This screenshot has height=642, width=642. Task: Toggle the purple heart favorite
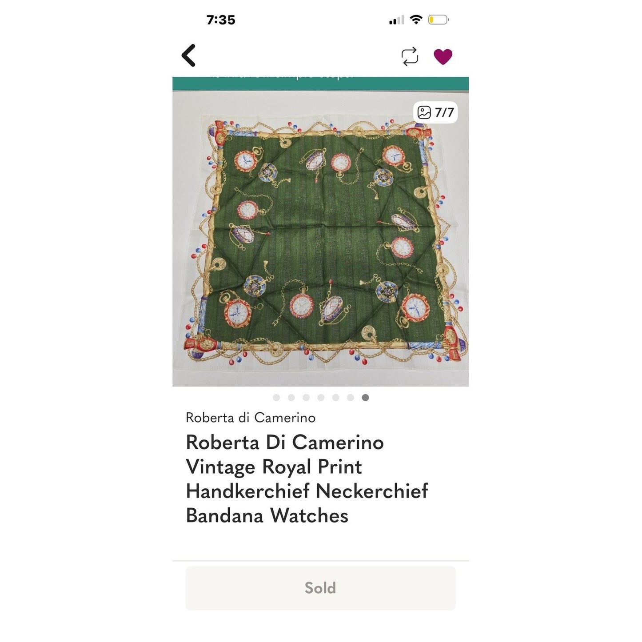click(x=443, y=56)
